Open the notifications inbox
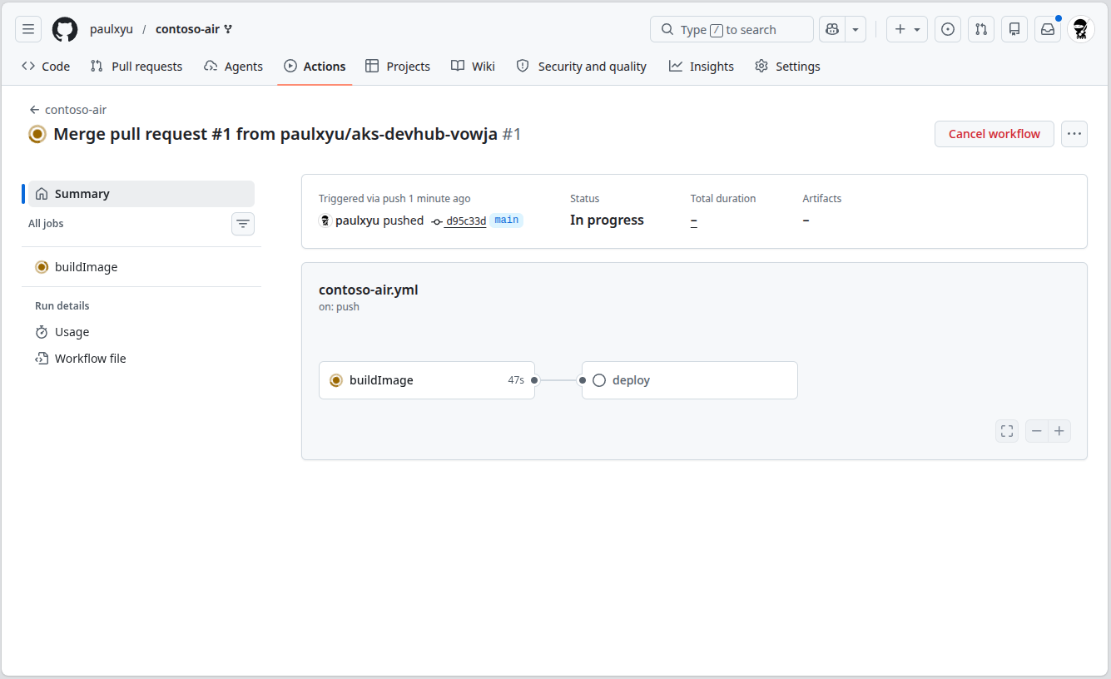The height and width of the screenshot is (679, 1111). coord(1048,29)
